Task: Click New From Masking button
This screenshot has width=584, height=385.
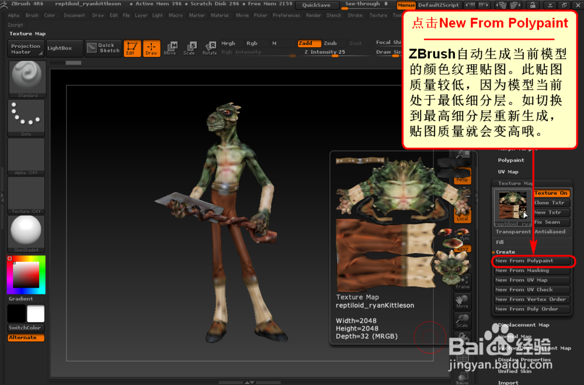Action: [x=532, y=271]
